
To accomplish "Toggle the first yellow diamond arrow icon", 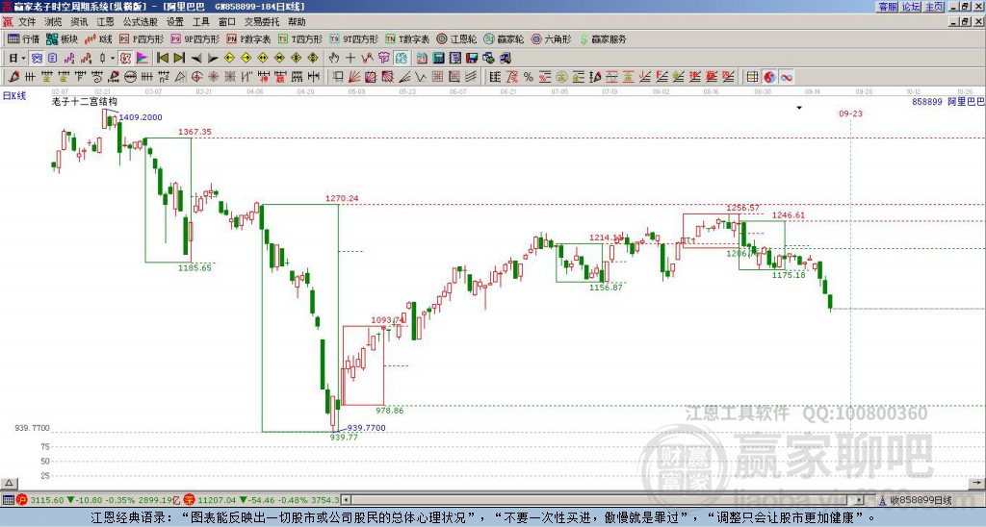I will pos(229,59).
